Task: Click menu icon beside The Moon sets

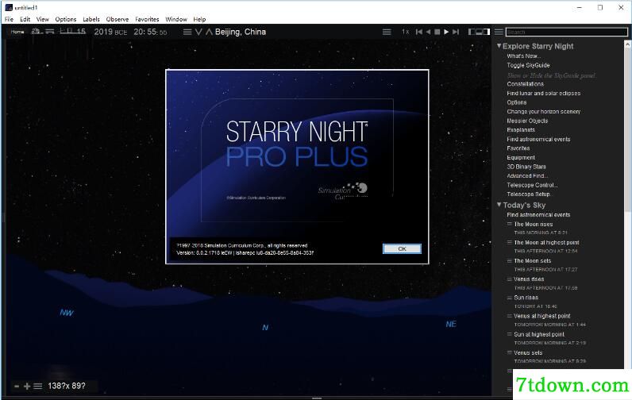Action: tap(510, 260)
